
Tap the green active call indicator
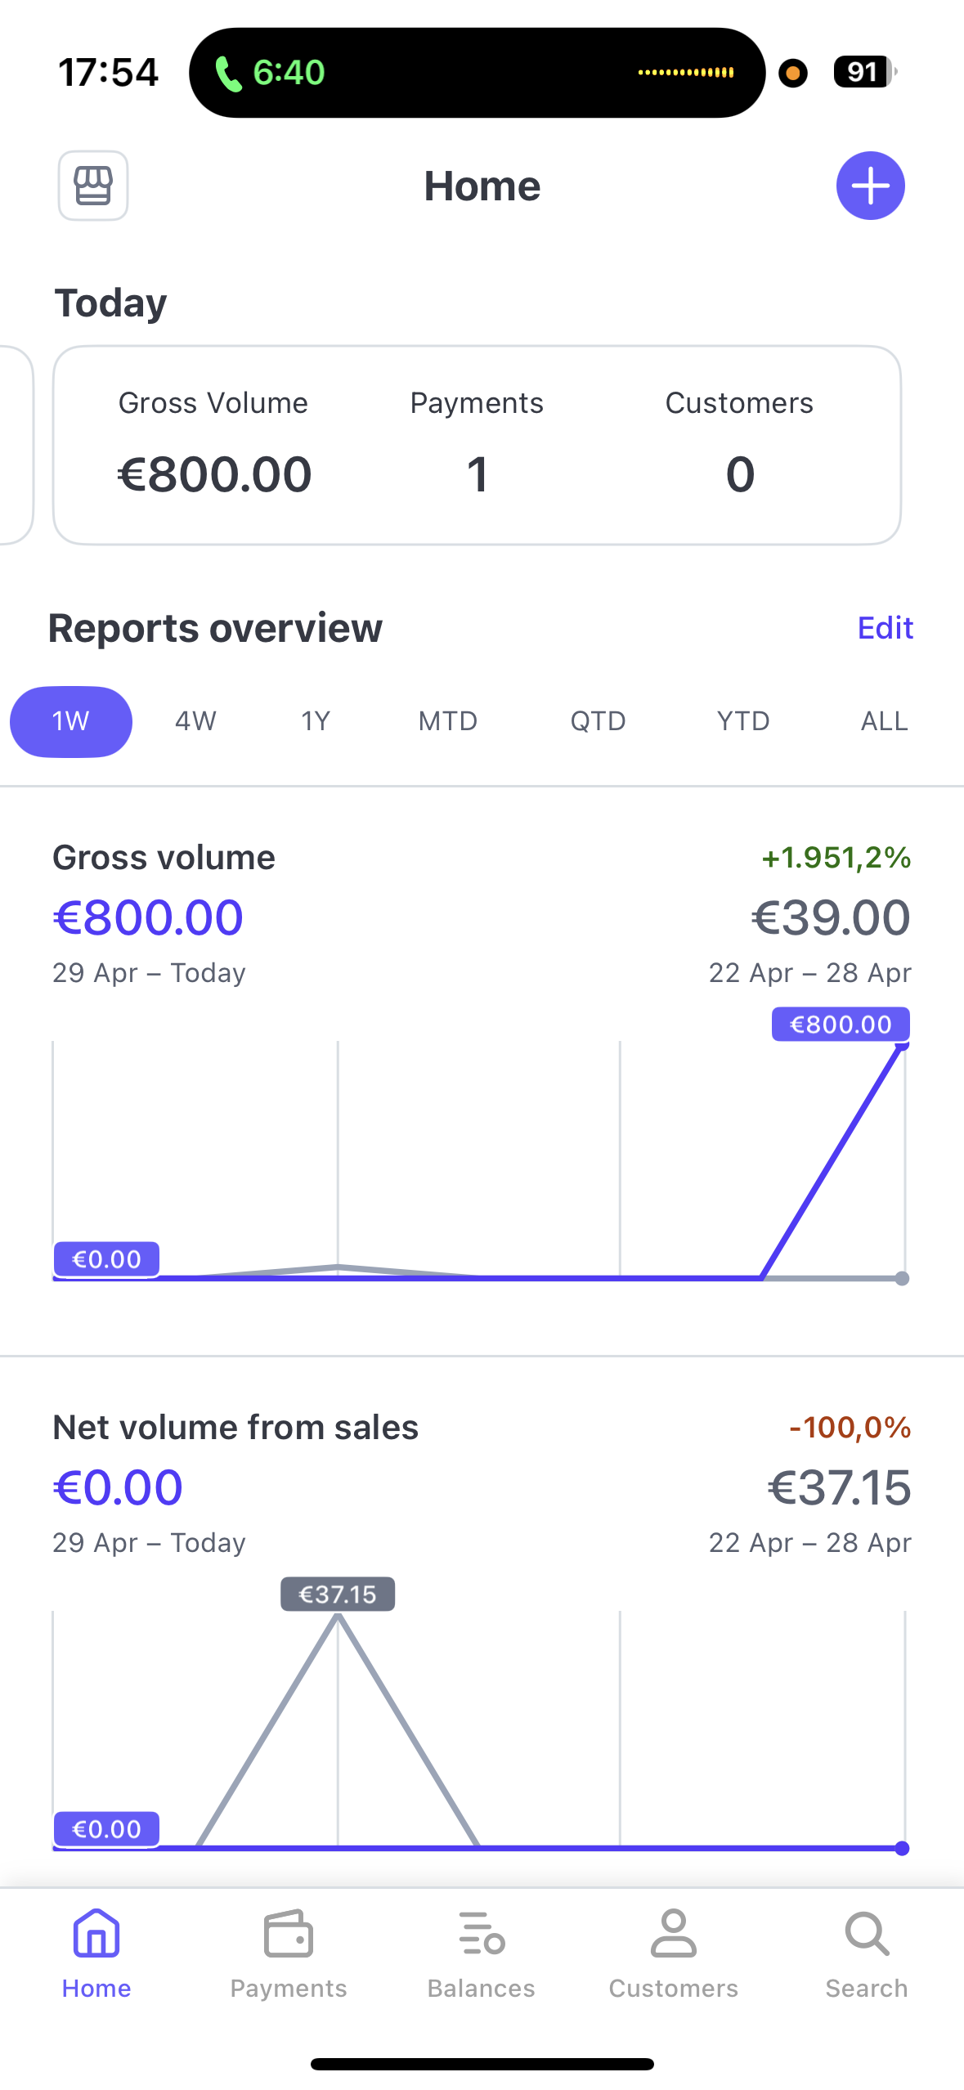pyautogui.click(x=270, y=73)
